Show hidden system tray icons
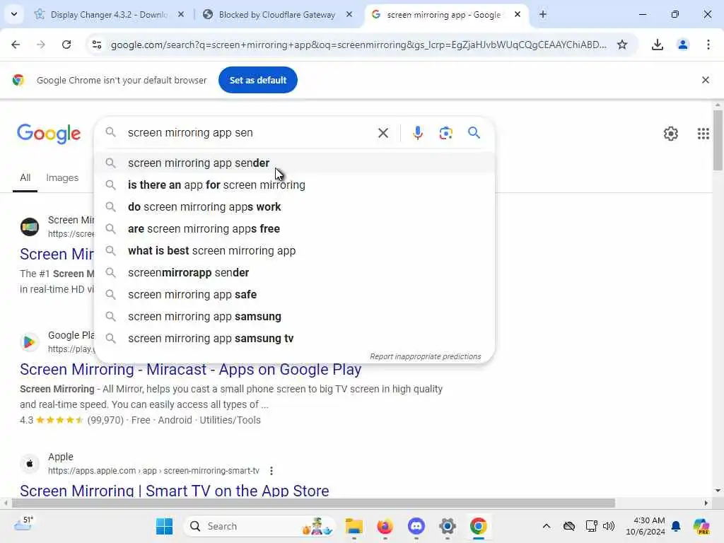 [547, 526]
